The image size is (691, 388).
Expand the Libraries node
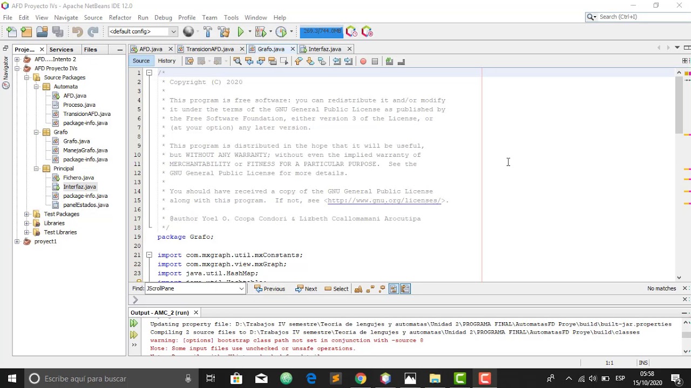coord(26,223)
